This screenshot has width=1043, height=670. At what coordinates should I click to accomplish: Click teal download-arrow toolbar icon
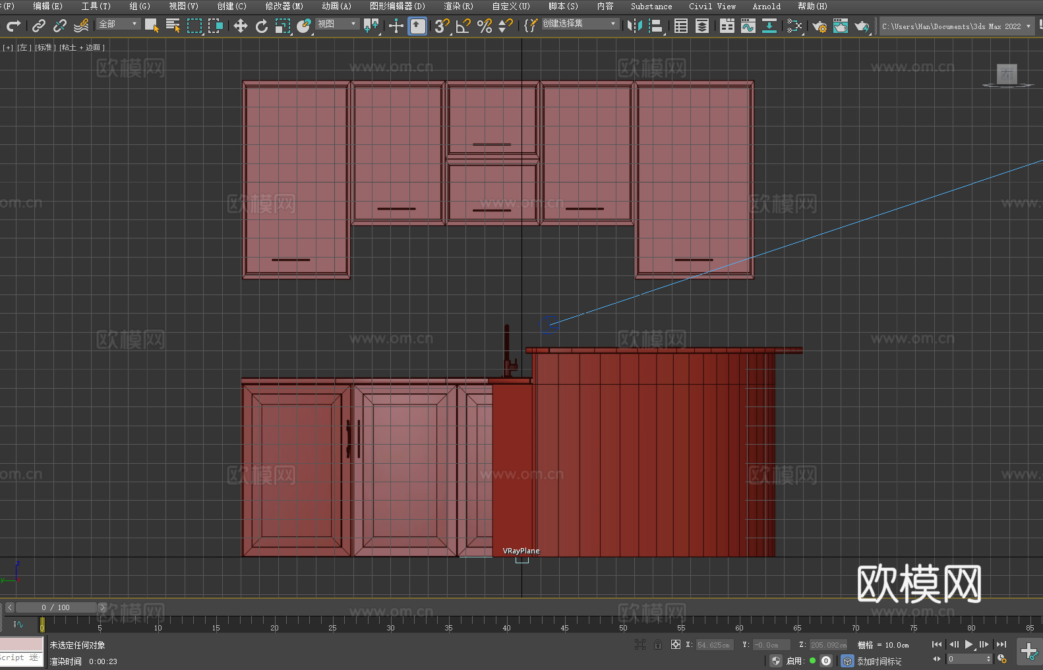click(769, 26)
